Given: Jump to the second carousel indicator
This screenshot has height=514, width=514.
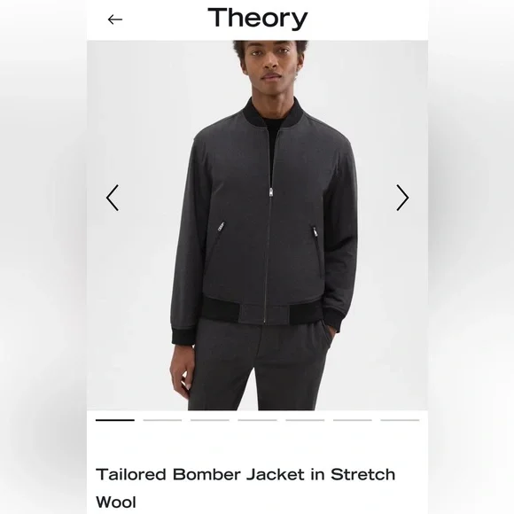Looking at the screenshot, I should (162, 420).
